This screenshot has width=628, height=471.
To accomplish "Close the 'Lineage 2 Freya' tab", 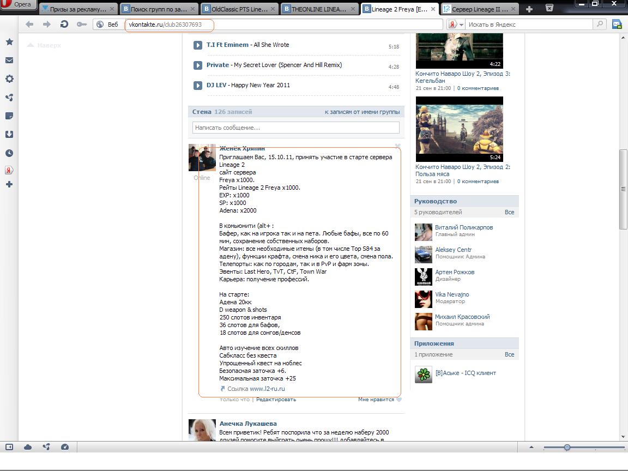I will click(433, 9).
